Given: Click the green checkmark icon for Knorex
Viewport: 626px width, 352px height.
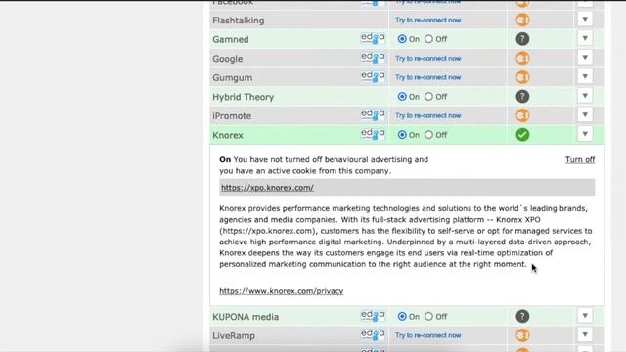Looking at the screenshot, I should pos(522,135).
